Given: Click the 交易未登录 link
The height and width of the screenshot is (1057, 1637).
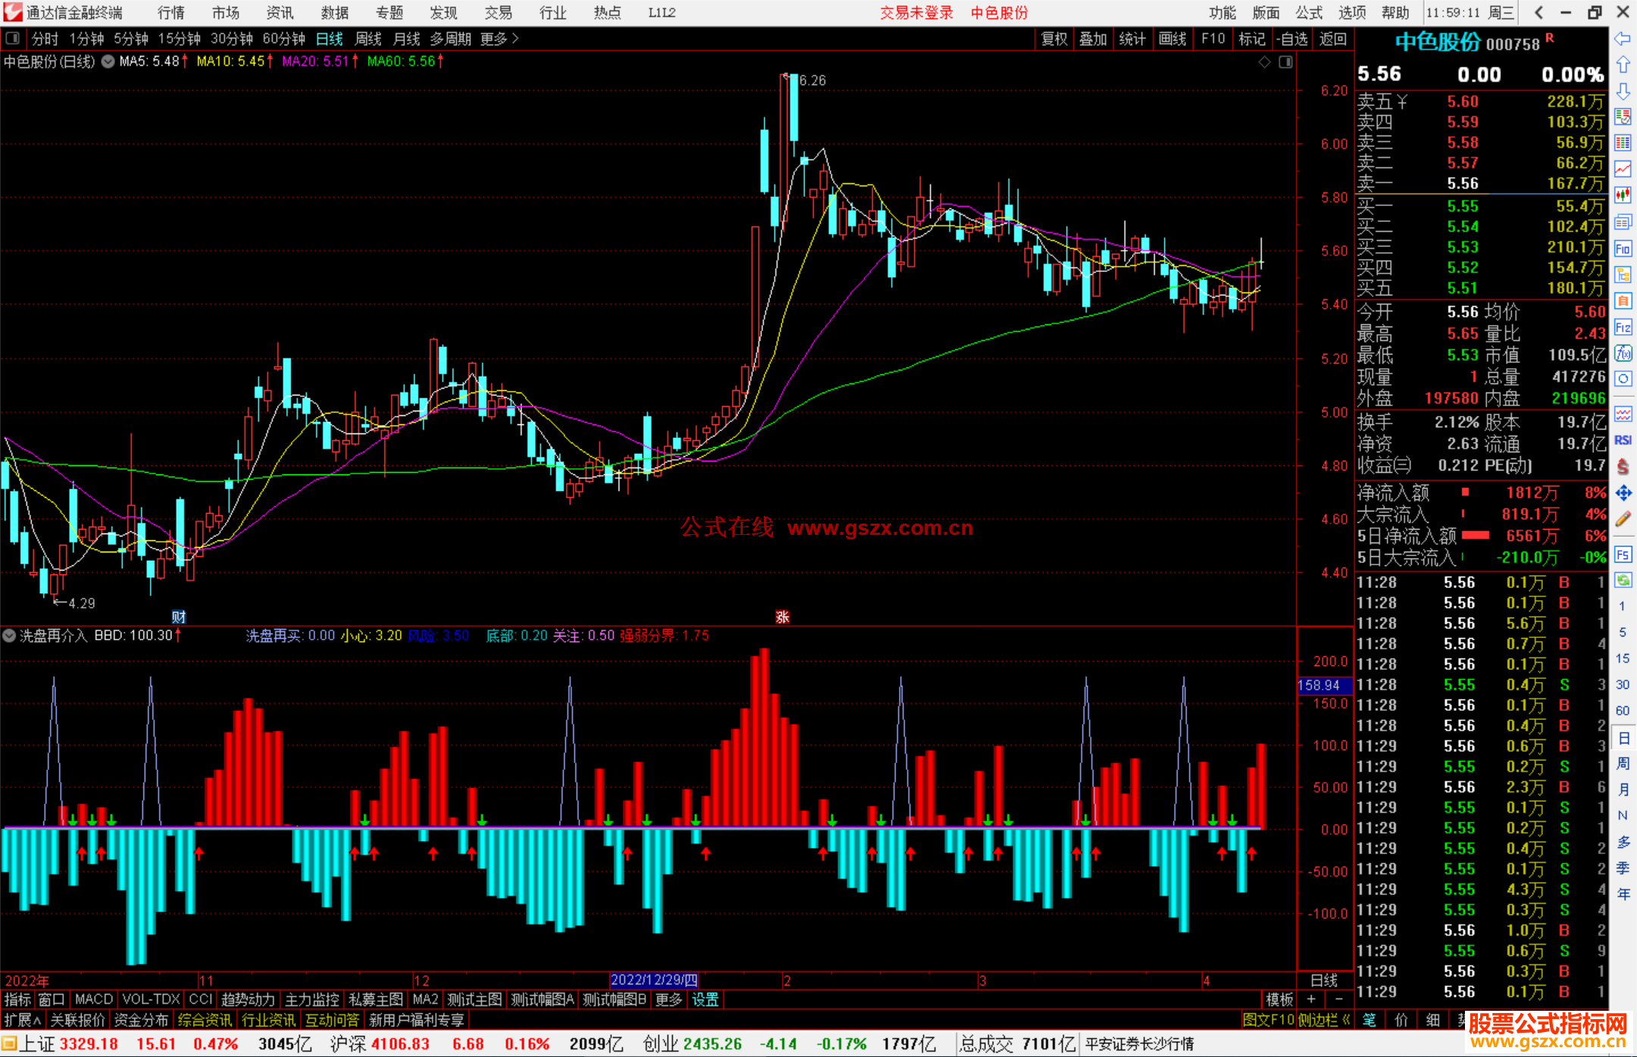Looking at the screenshot, I should click(916, 13).
